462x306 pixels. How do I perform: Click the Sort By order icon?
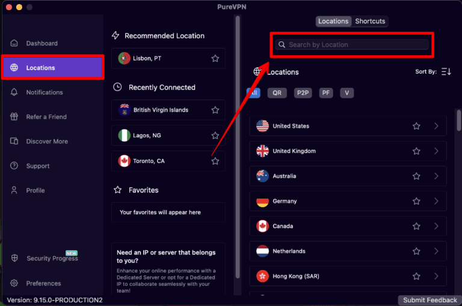(446, 72)
